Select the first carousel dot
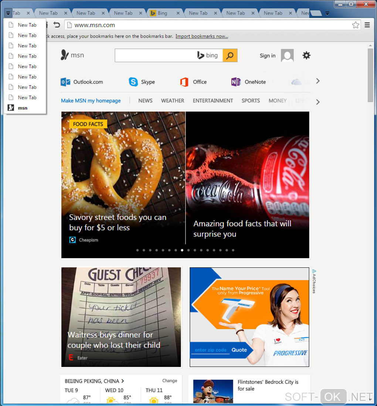The image size is (377, 406). [137, 250]
